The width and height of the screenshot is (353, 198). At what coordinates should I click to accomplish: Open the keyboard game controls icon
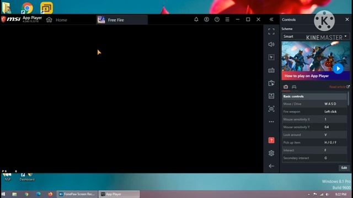click(x=271, y=70)
